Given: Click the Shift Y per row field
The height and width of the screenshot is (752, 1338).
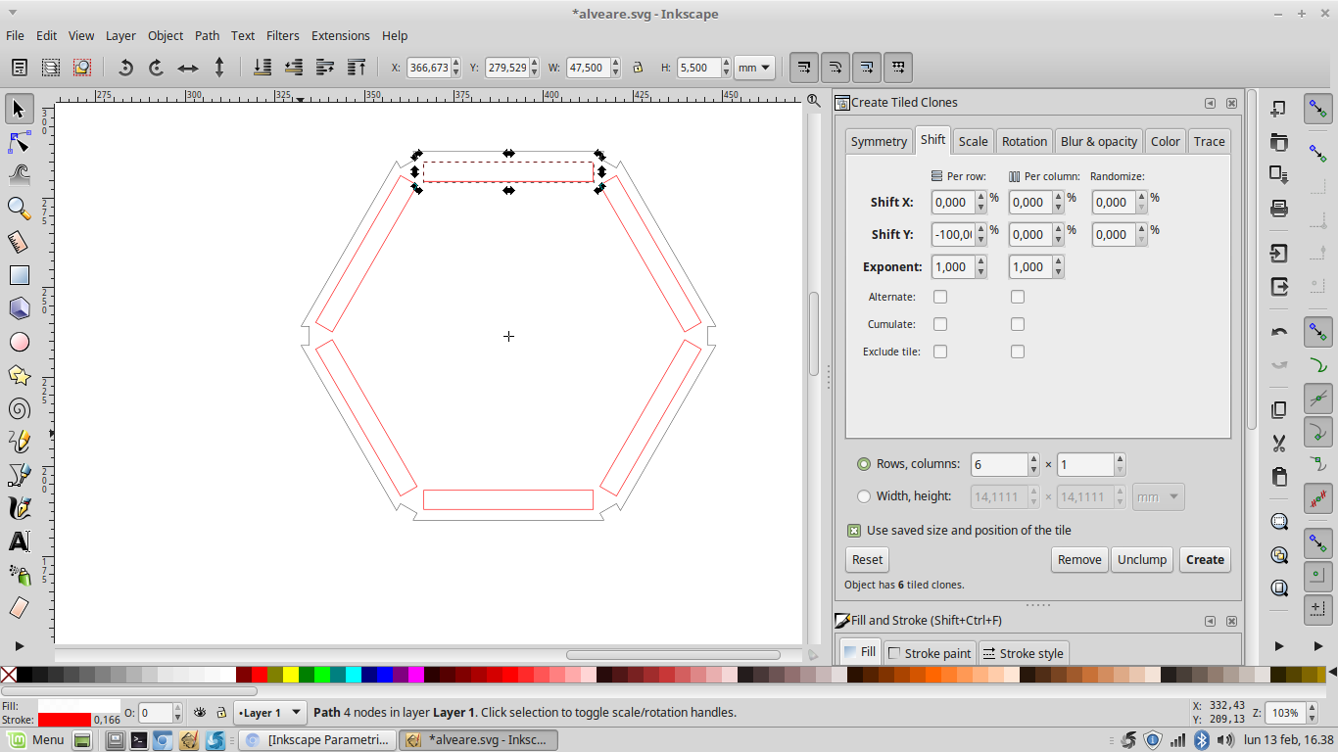Looking at the screenshot, I should click(952, 234).
